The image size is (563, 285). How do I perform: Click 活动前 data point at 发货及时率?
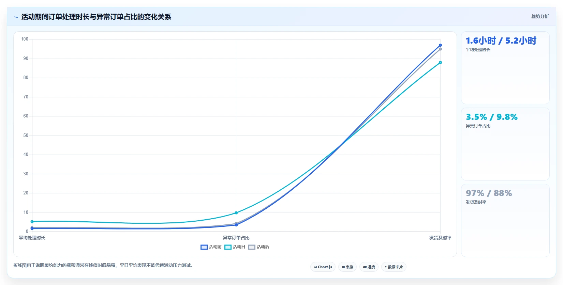pos(440,45)
